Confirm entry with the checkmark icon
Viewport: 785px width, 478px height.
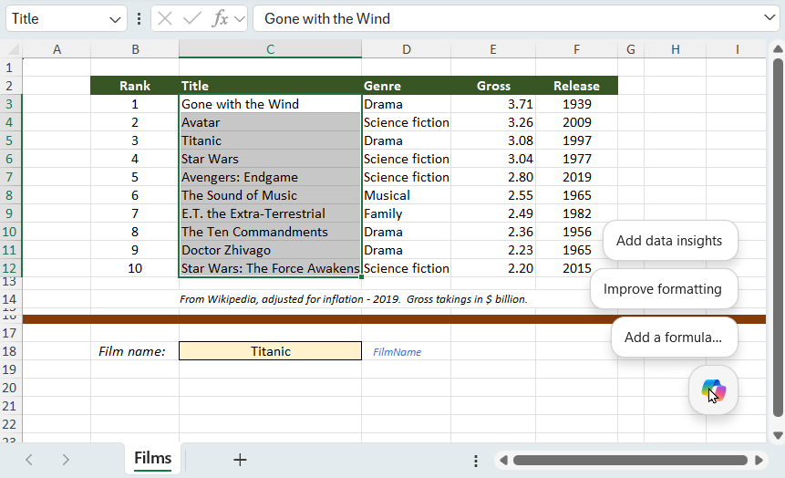coord(191,19)
